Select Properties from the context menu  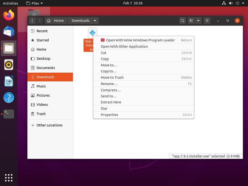click(109, 115)
